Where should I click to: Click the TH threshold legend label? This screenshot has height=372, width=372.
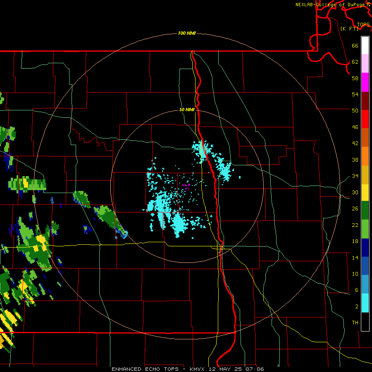[355, 323]
